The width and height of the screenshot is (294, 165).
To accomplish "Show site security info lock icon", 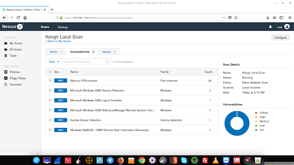I will pyautogui.click(x=62, y=18).
